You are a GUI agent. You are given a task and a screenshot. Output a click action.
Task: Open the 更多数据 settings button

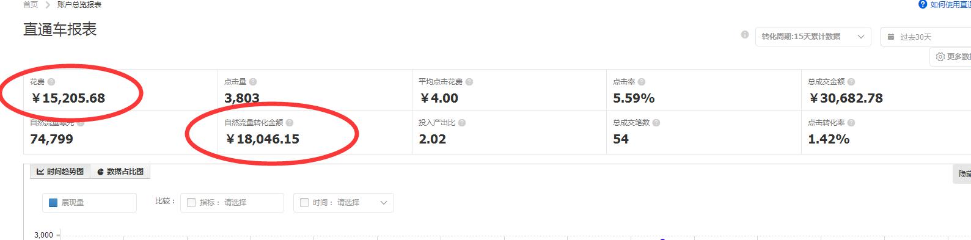coord(951,57)
